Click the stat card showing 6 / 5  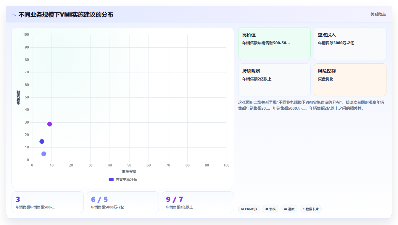pyautogui.click(x=123, y=202)
